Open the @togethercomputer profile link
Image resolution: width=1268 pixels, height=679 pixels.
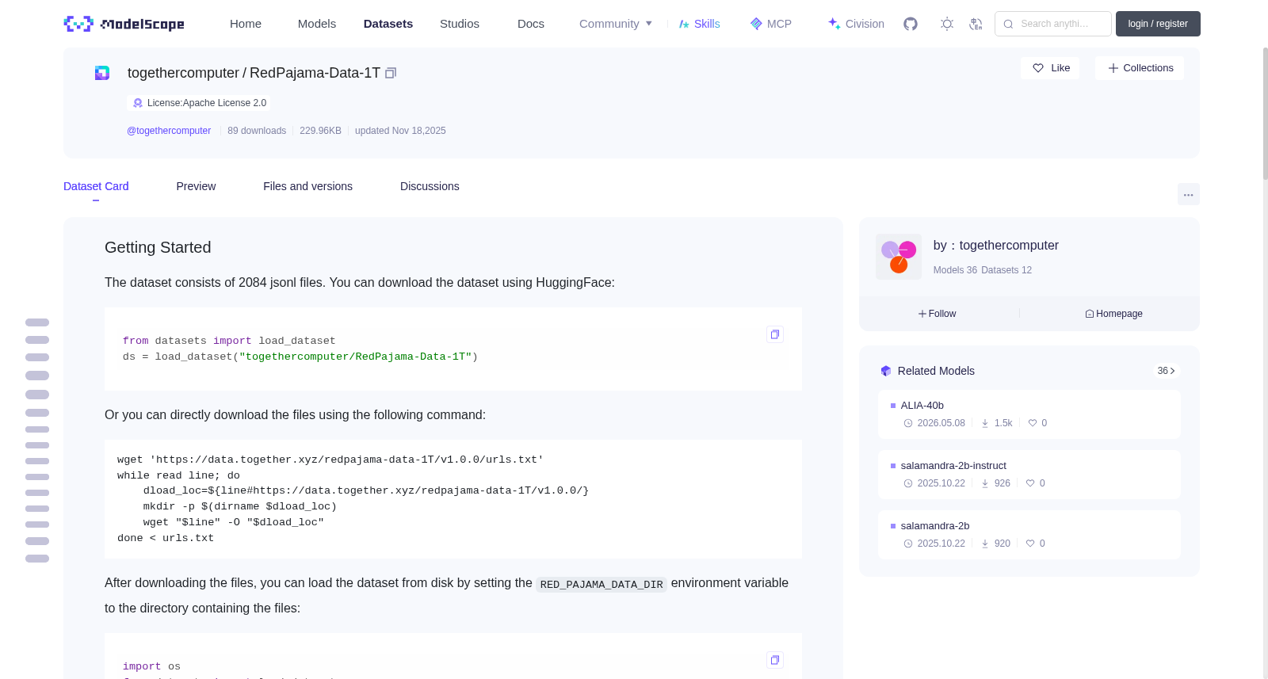click(x=169, y=131)
